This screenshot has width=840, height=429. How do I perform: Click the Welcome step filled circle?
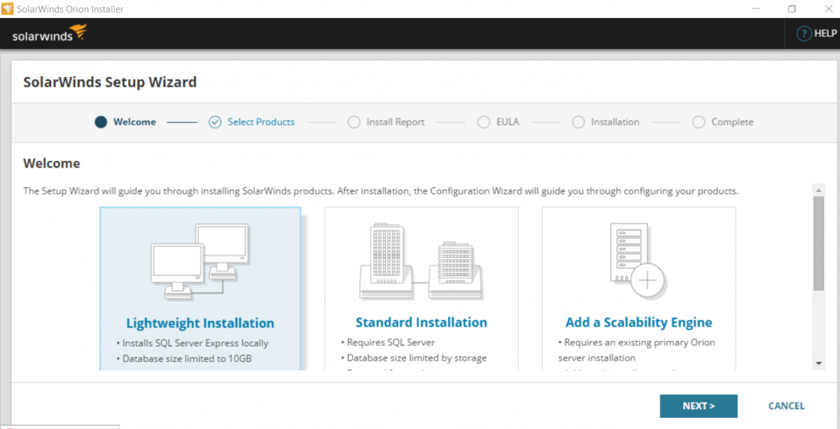coord(101,122)
